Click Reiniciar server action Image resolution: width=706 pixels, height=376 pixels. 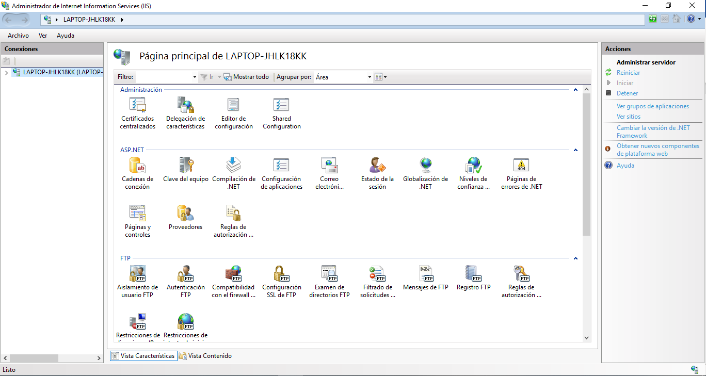pos(628,73)
